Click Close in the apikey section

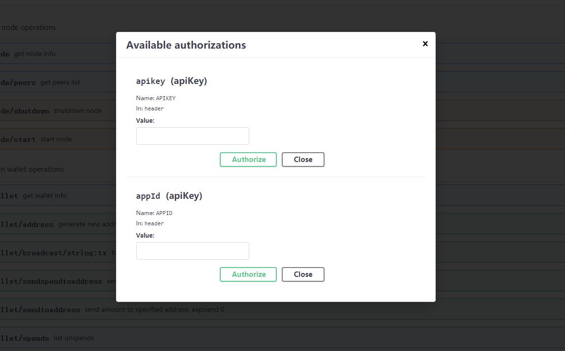(303, 160)
